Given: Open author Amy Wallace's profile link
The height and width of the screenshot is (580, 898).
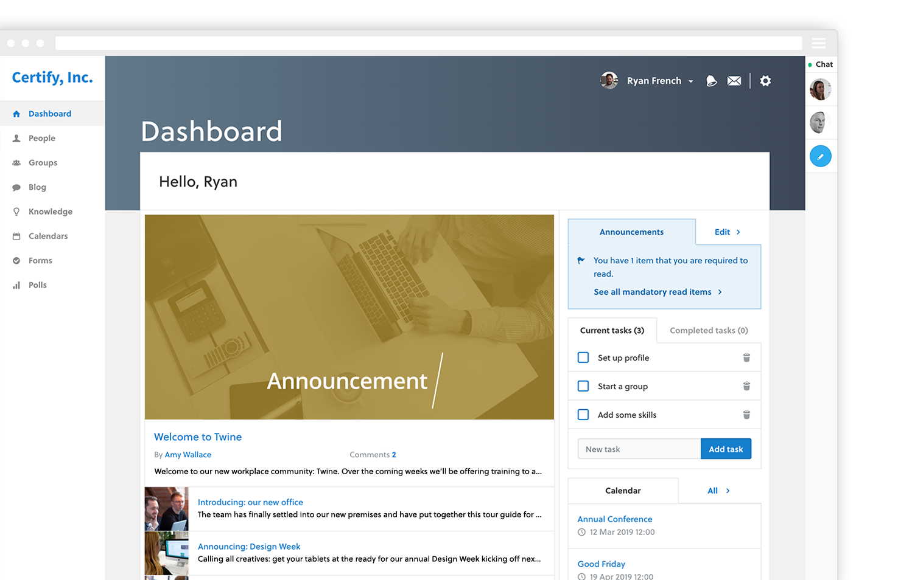Looking at the screenshot, I should pos(188,454).
